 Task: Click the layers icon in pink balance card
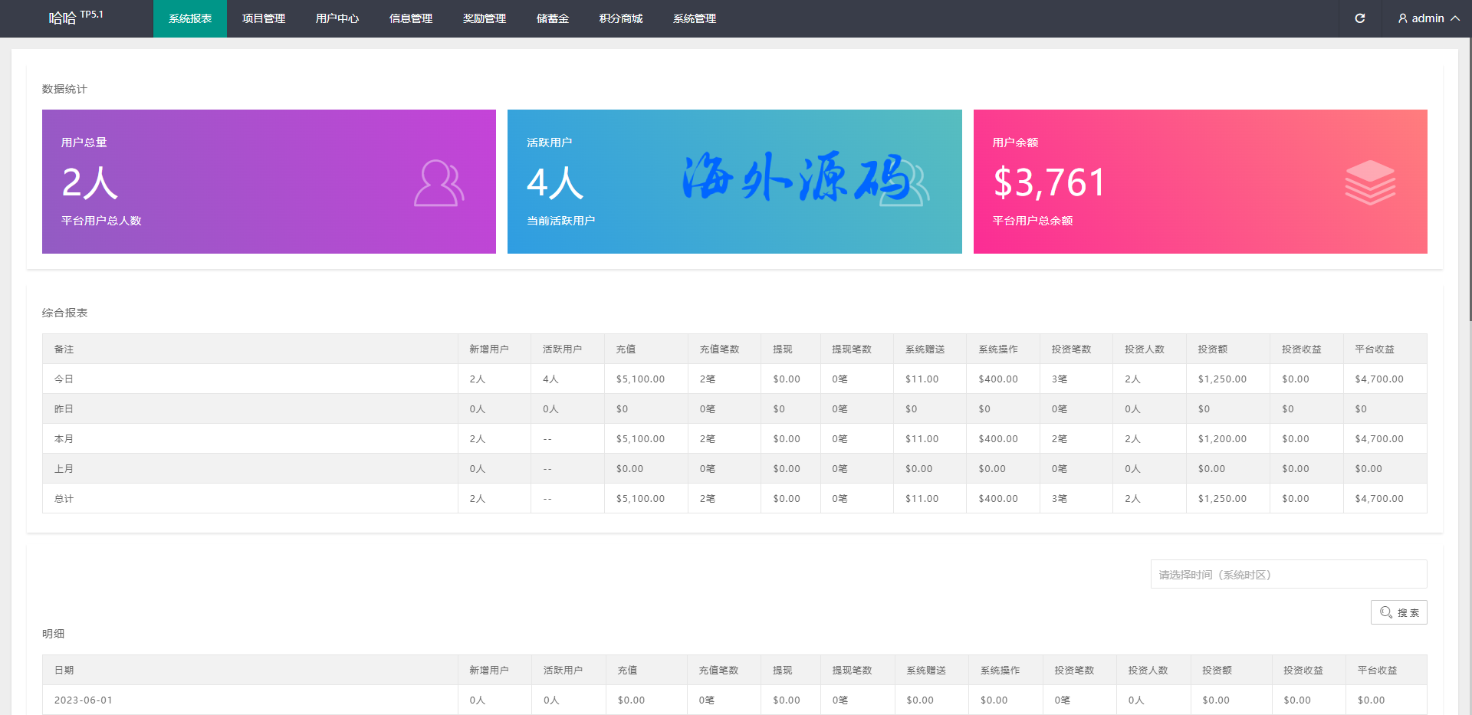point(1370,182)
